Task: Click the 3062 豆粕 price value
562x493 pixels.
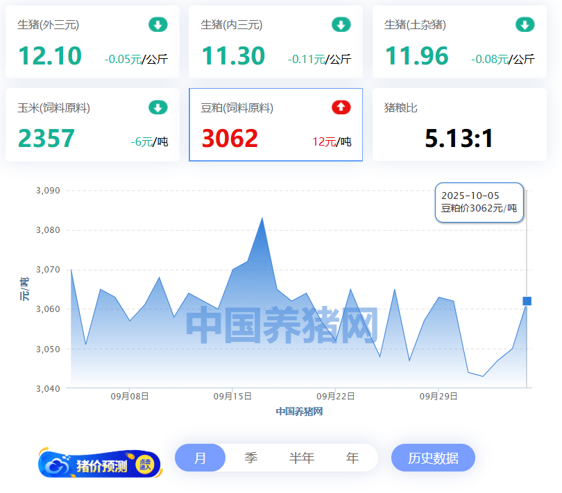Action: [x=230, y=139]
